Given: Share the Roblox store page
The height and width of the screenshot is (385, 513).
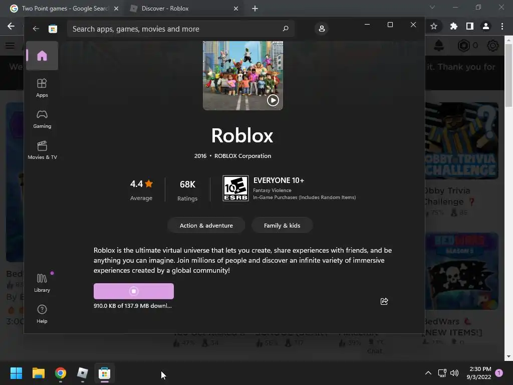Looking at the screenshot, I should 384,301.
